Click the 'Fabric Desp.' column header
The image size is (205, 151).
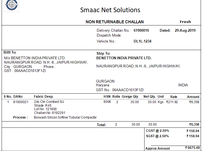point(44,97)
